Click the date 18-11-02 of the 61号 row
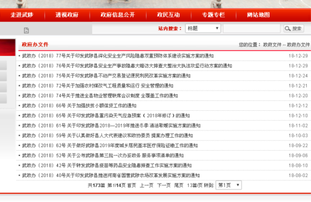The image size is (311, 202). (298, 126)
